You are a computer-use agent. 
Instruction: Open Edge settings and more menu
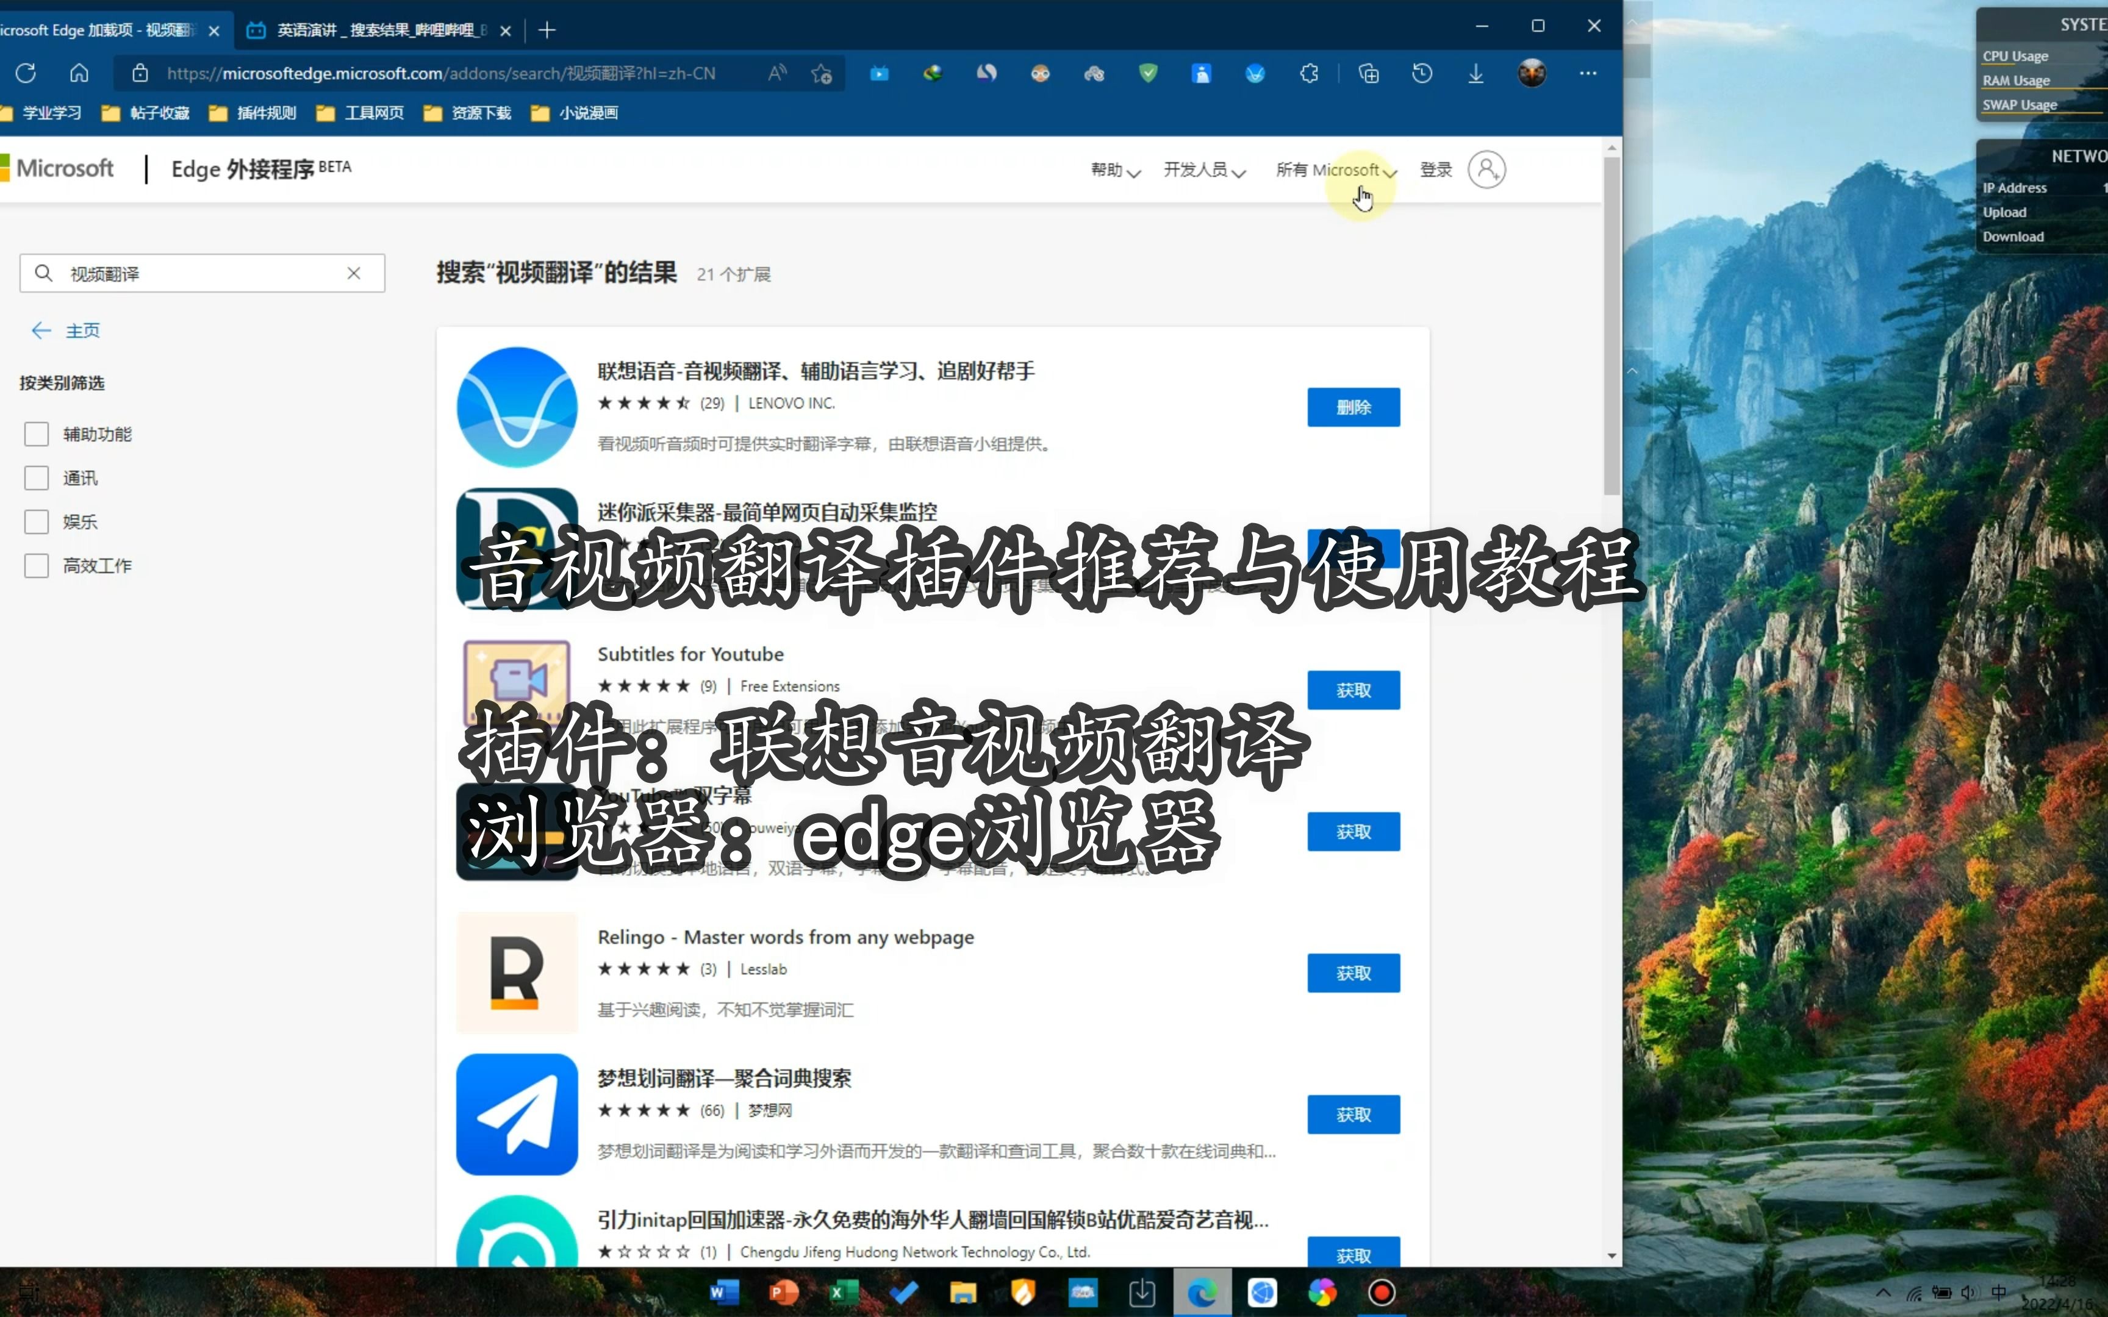tap(1588, 73)
